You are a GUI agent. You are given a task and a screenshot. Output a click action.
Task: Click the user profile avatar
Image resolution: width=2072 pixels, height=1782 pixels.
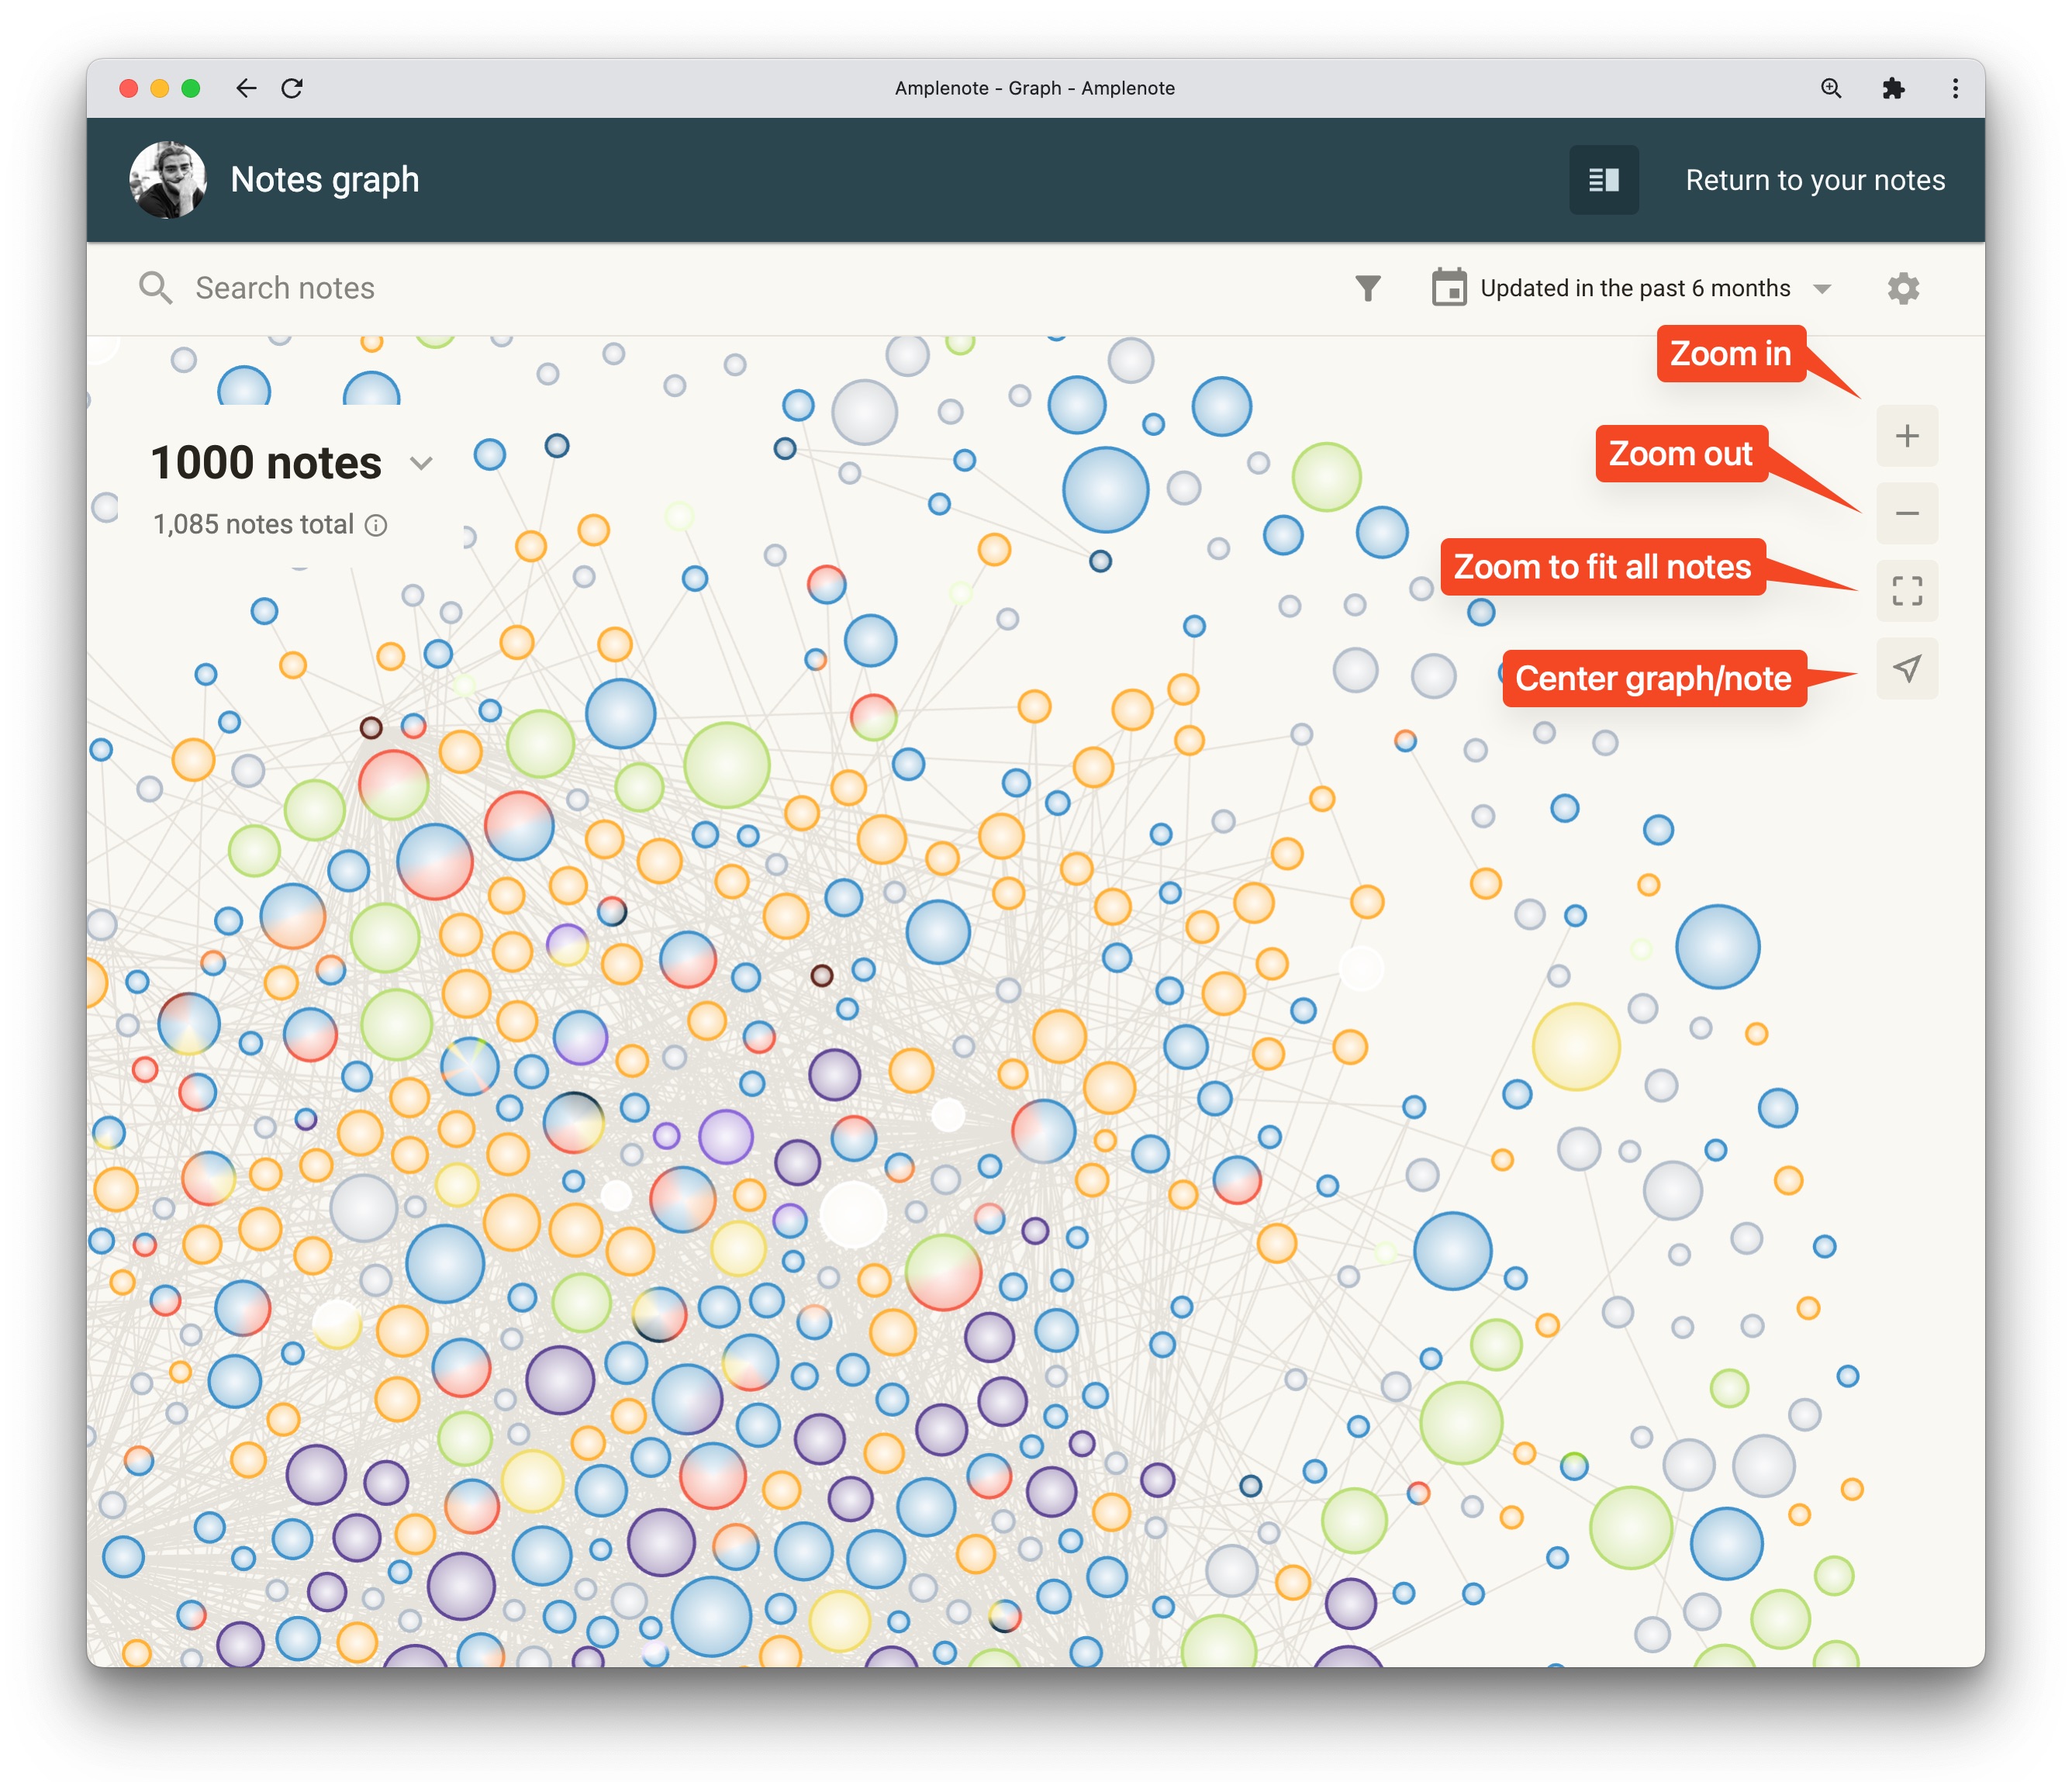(x=168, y=180)
